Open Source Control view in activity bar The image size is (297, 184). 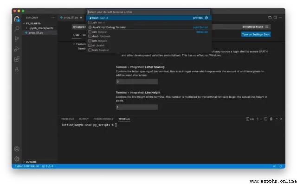[17, 39]
